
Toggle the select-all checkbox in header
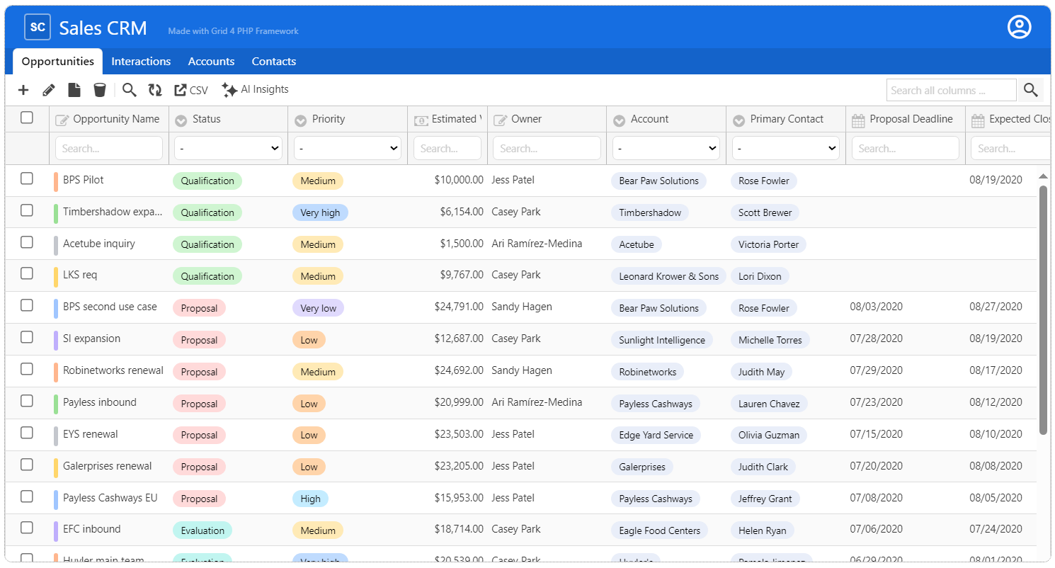(x=27, y=118)
